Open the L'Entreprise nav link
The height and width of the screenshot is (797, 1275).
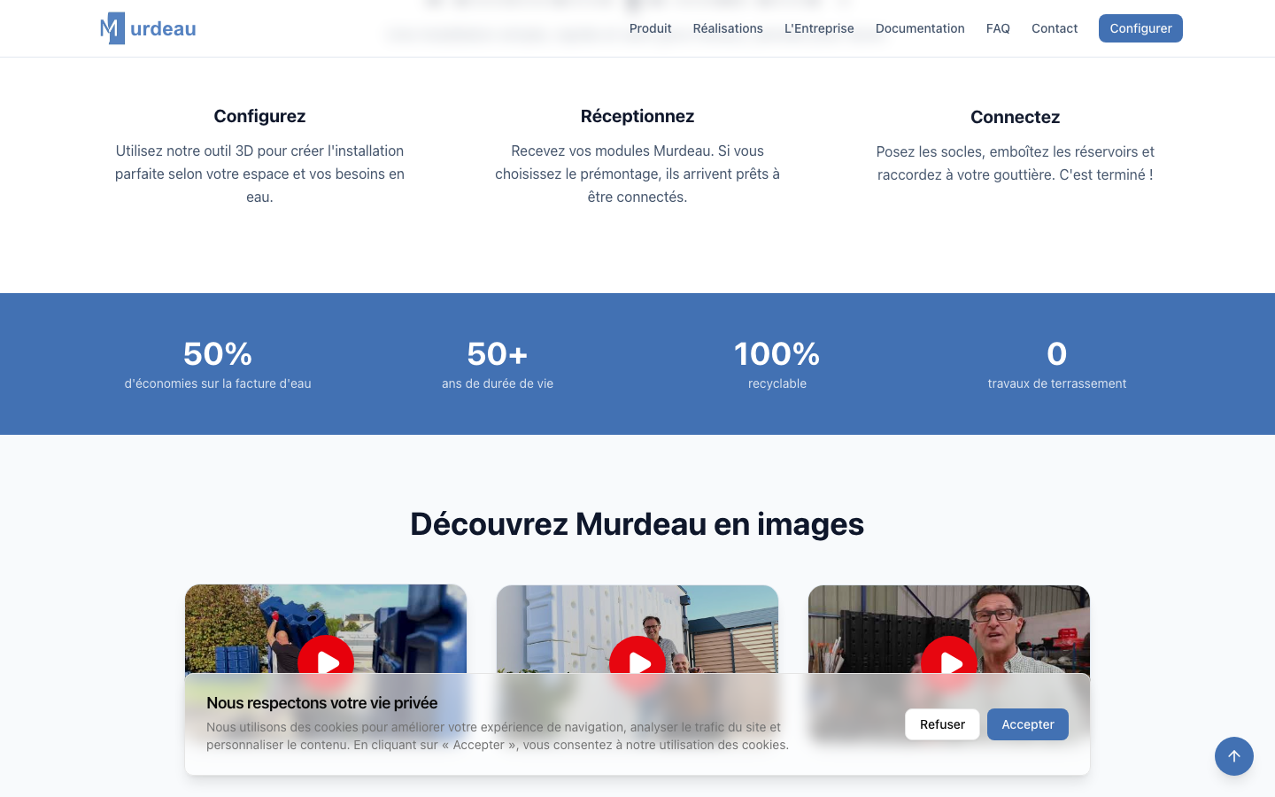coord(819,28)
